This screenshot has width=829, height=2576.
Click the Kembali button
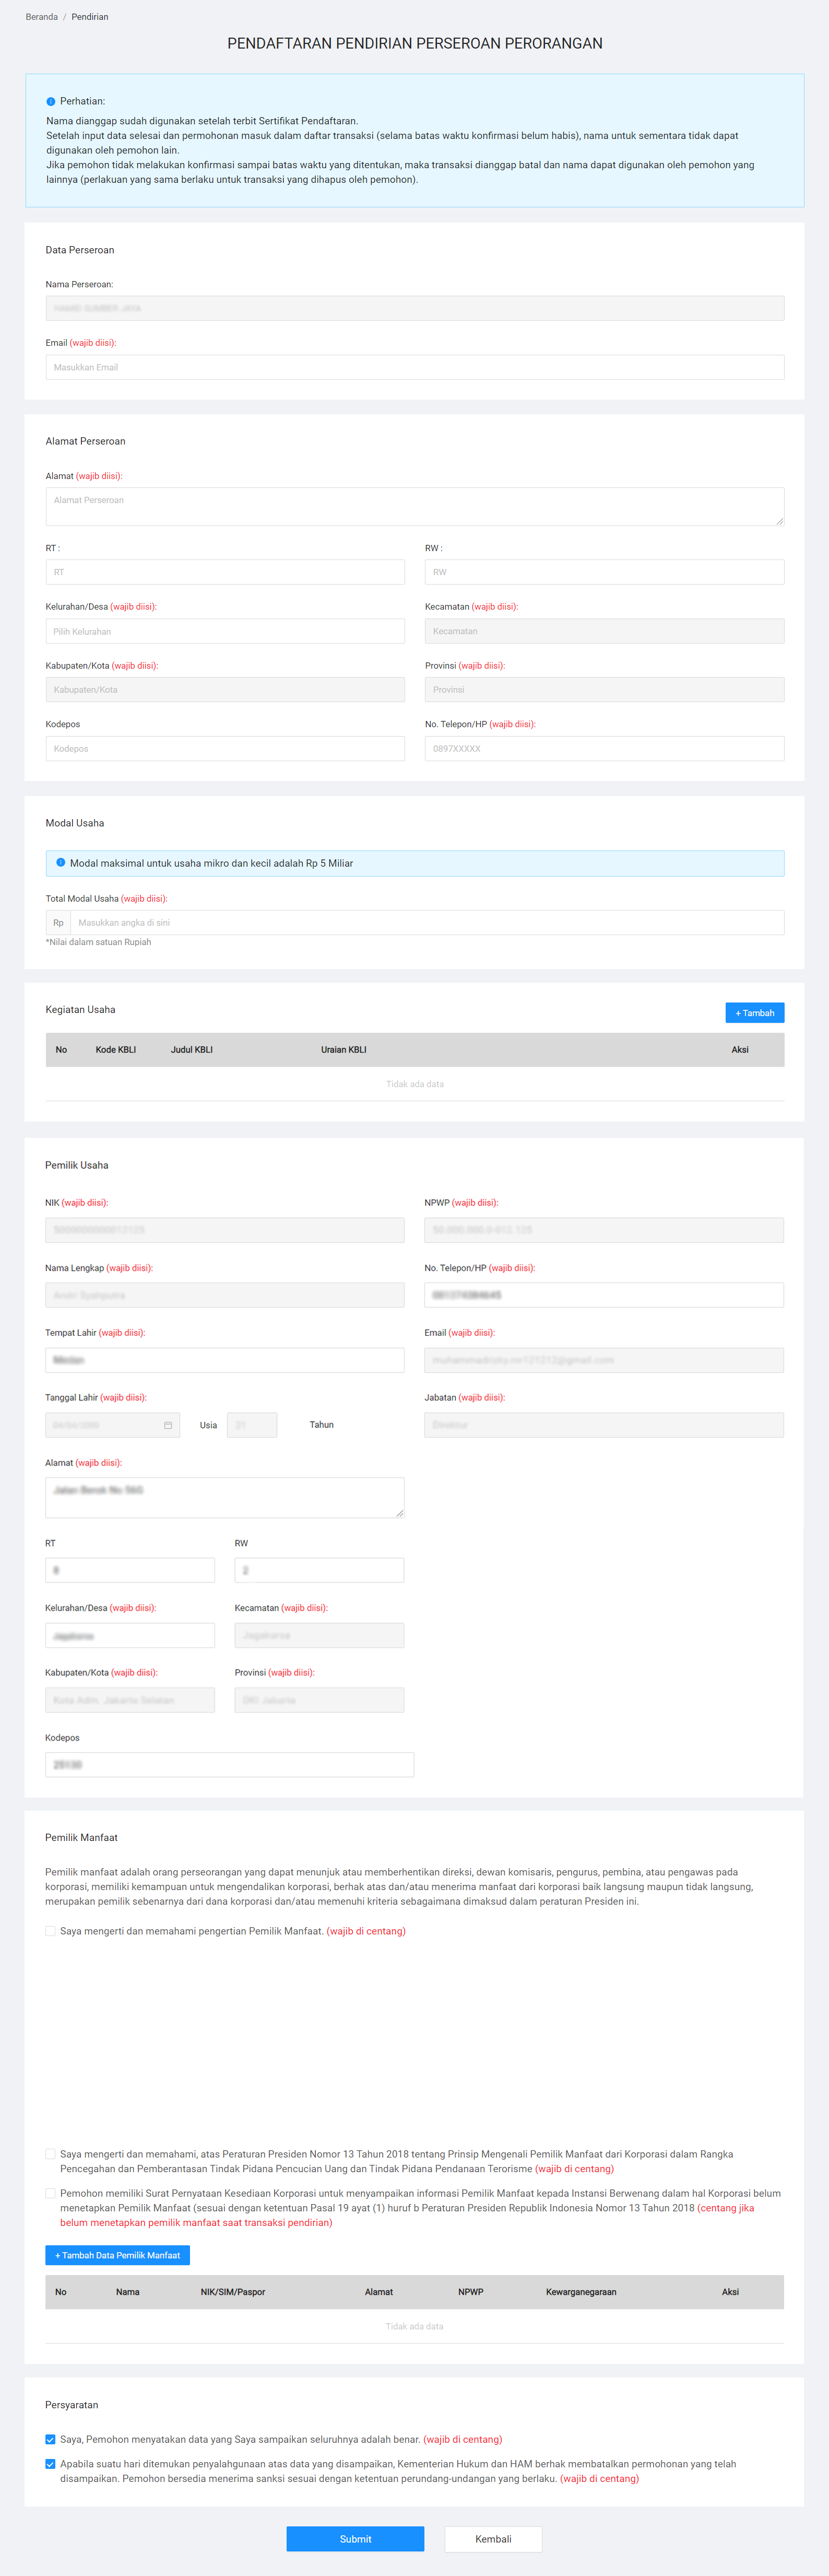[x=492, y=2539]
